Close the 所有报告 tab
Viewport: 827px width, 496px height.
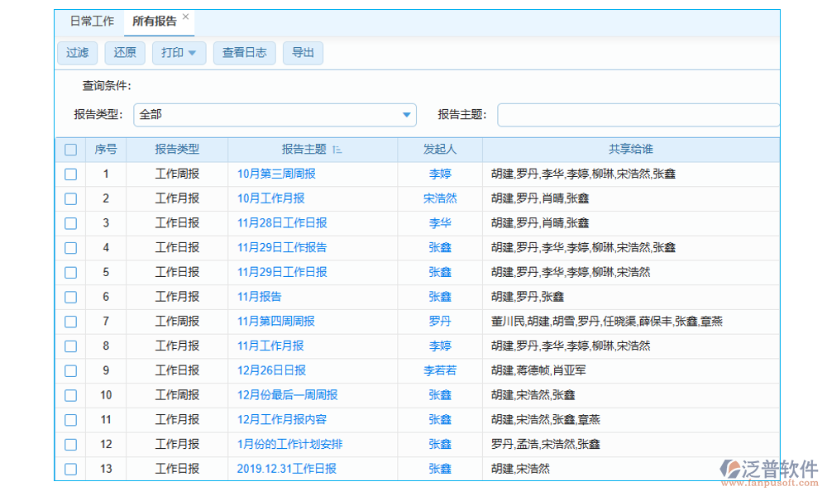[186, 17]
